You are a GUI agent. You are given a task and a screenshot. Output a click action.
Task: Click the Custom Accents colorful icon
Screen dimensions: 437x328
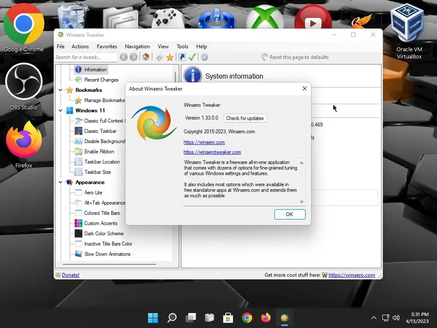point(79,223)
